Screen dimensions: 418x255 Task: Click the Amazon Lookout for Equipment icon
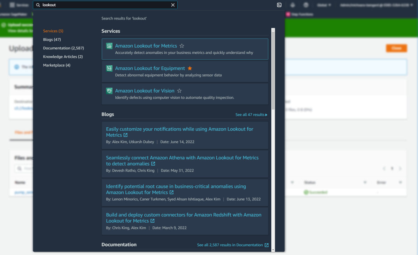pyautogui.click(x=109, y=68)
